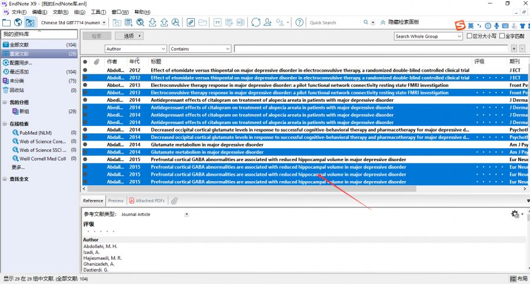Click the paperclip icon in reference tabs
The width and height of the screenshot is (530, 284).
click(174, 201)
